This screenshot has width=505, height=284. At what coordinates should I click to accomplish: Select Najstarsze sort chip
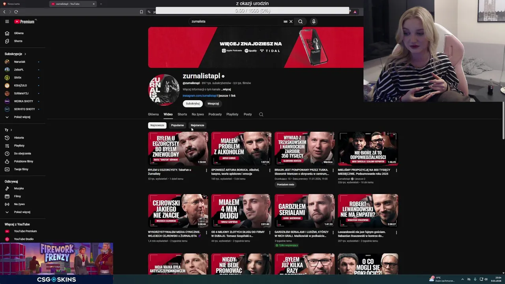pos(197,125)
